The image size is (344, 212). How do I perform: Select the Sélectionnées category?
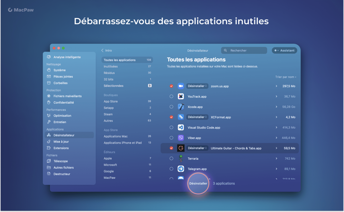coord(127,86)
